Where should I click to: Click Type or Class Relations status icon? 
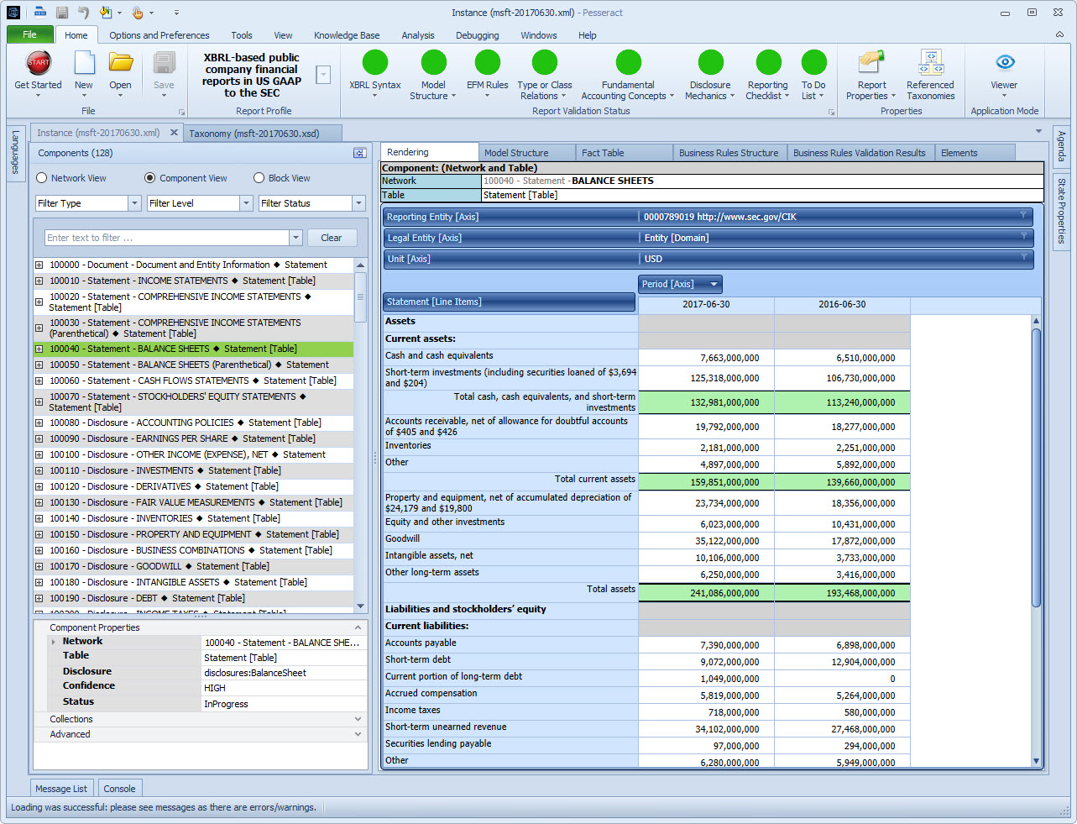545,62
